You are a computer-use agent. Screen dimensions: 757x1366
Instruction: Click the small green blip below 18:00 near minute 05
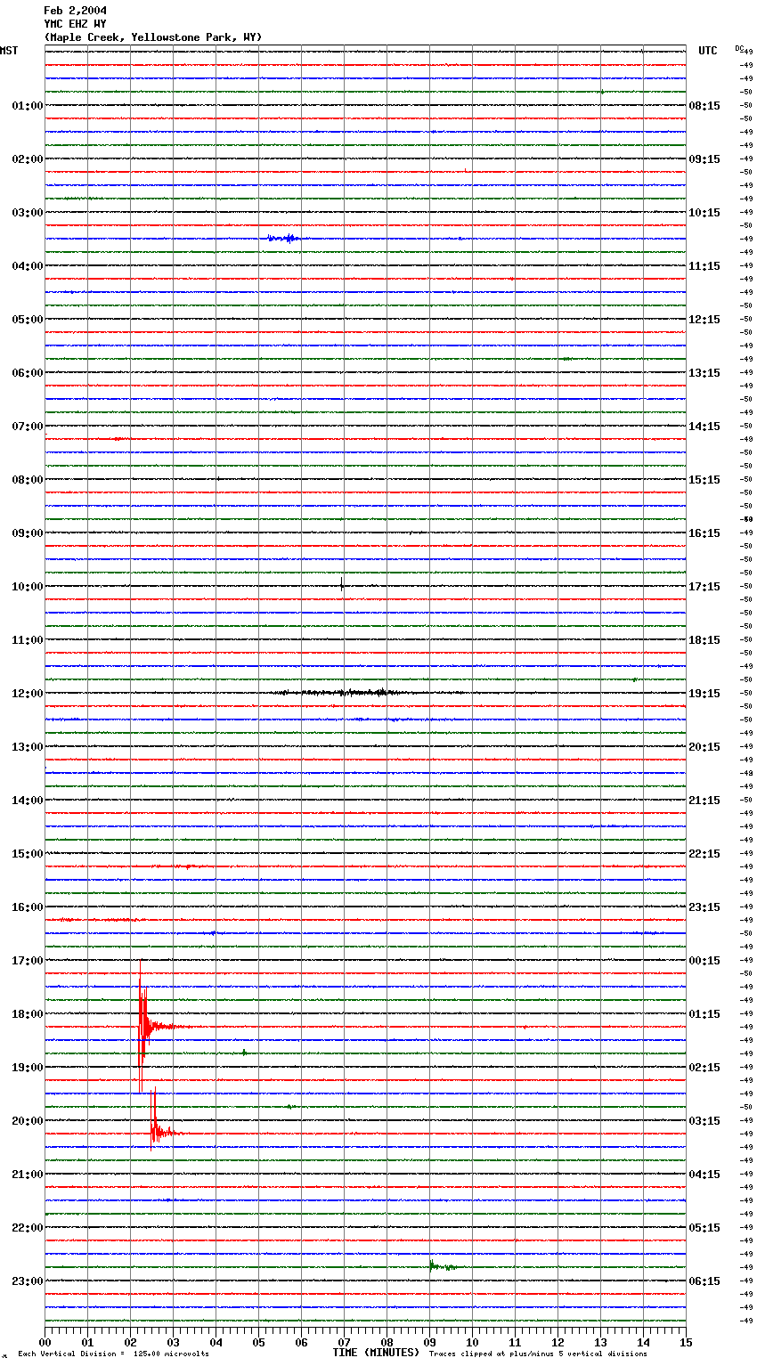[244, 1053]
